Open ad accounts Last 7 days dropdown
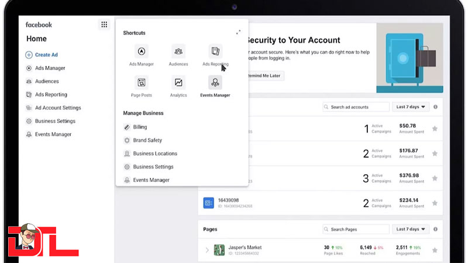 pyautogui.click(x=411, y=107)
